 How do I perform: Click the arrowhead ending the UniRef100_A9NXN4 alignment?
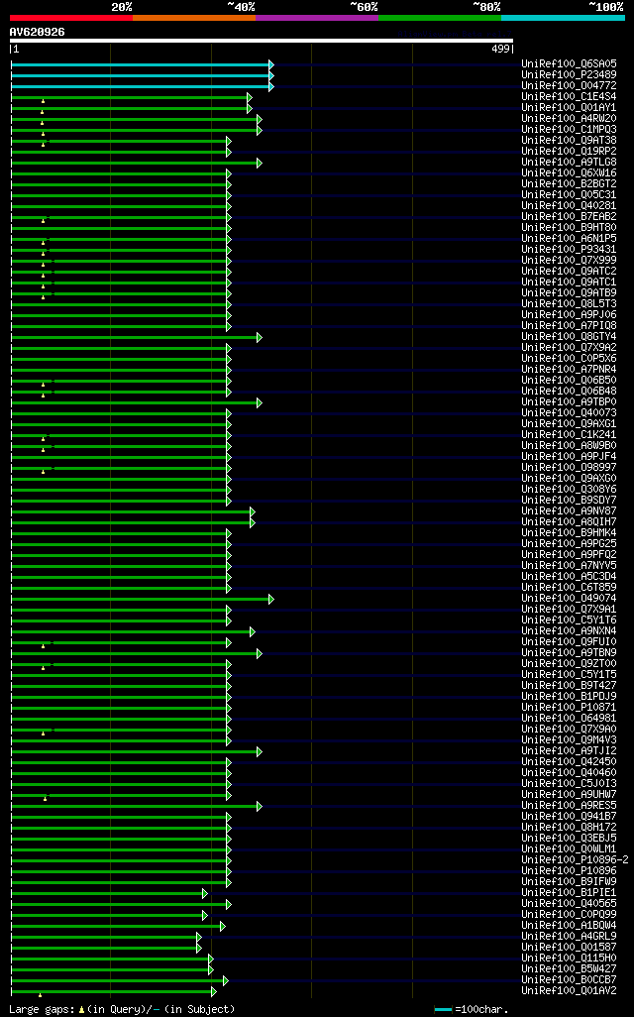point(253,631)
